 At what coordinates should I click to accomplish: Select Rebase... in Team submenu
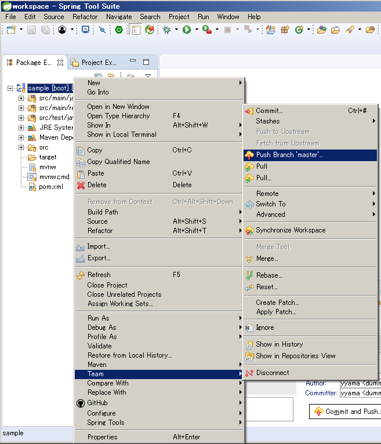coord(310,275)
